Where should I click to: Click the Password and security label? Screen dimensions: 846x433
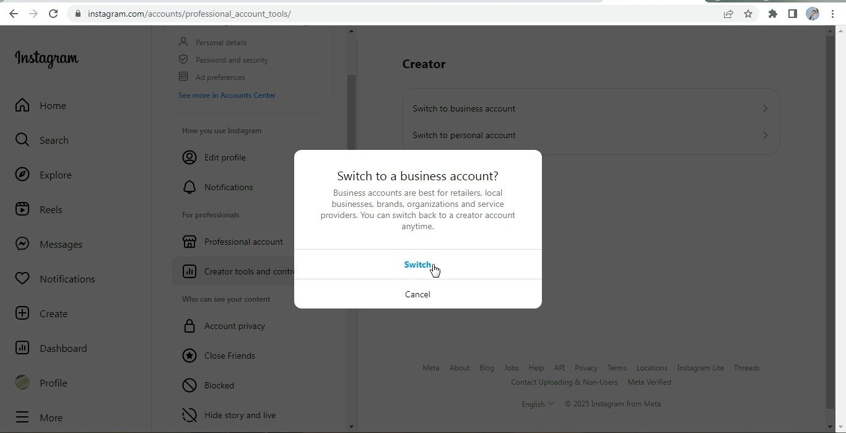232,60
